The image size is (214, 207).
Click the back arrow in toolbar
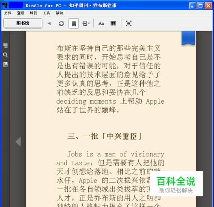pyautogui.click(x=49, y=23)
